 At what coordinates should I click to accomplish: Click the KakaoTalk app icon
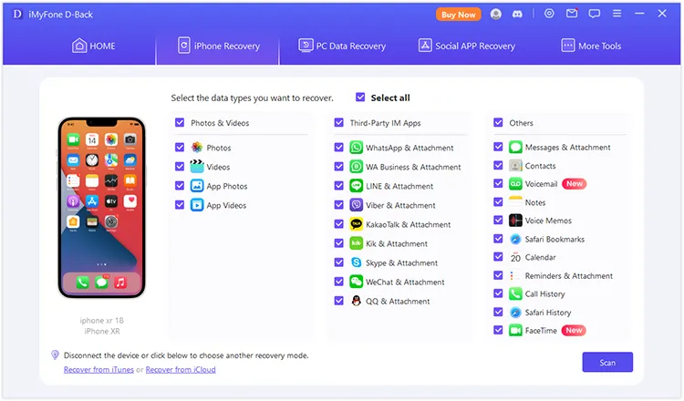[357, 224]
